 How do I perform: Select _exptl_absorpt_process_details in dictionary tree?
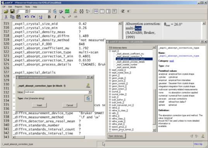131,62
